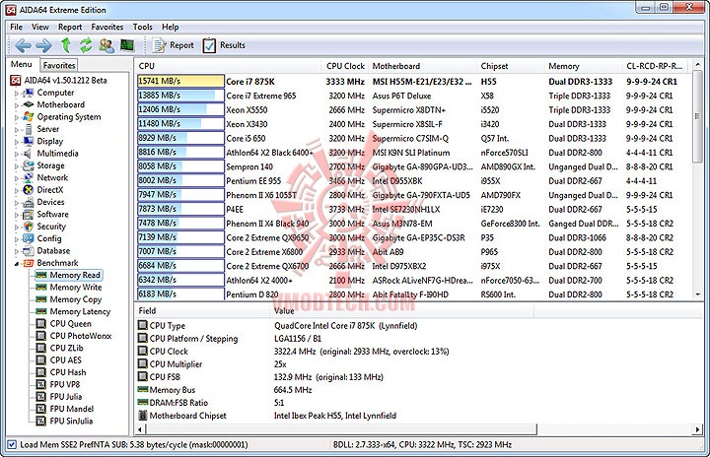710x457 pixels.
Task: Collapse the Benchmark tree node
Action: 17,264
